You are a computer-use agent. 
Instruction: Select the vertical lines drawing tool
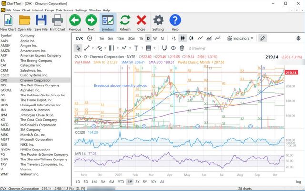[112, 48]
